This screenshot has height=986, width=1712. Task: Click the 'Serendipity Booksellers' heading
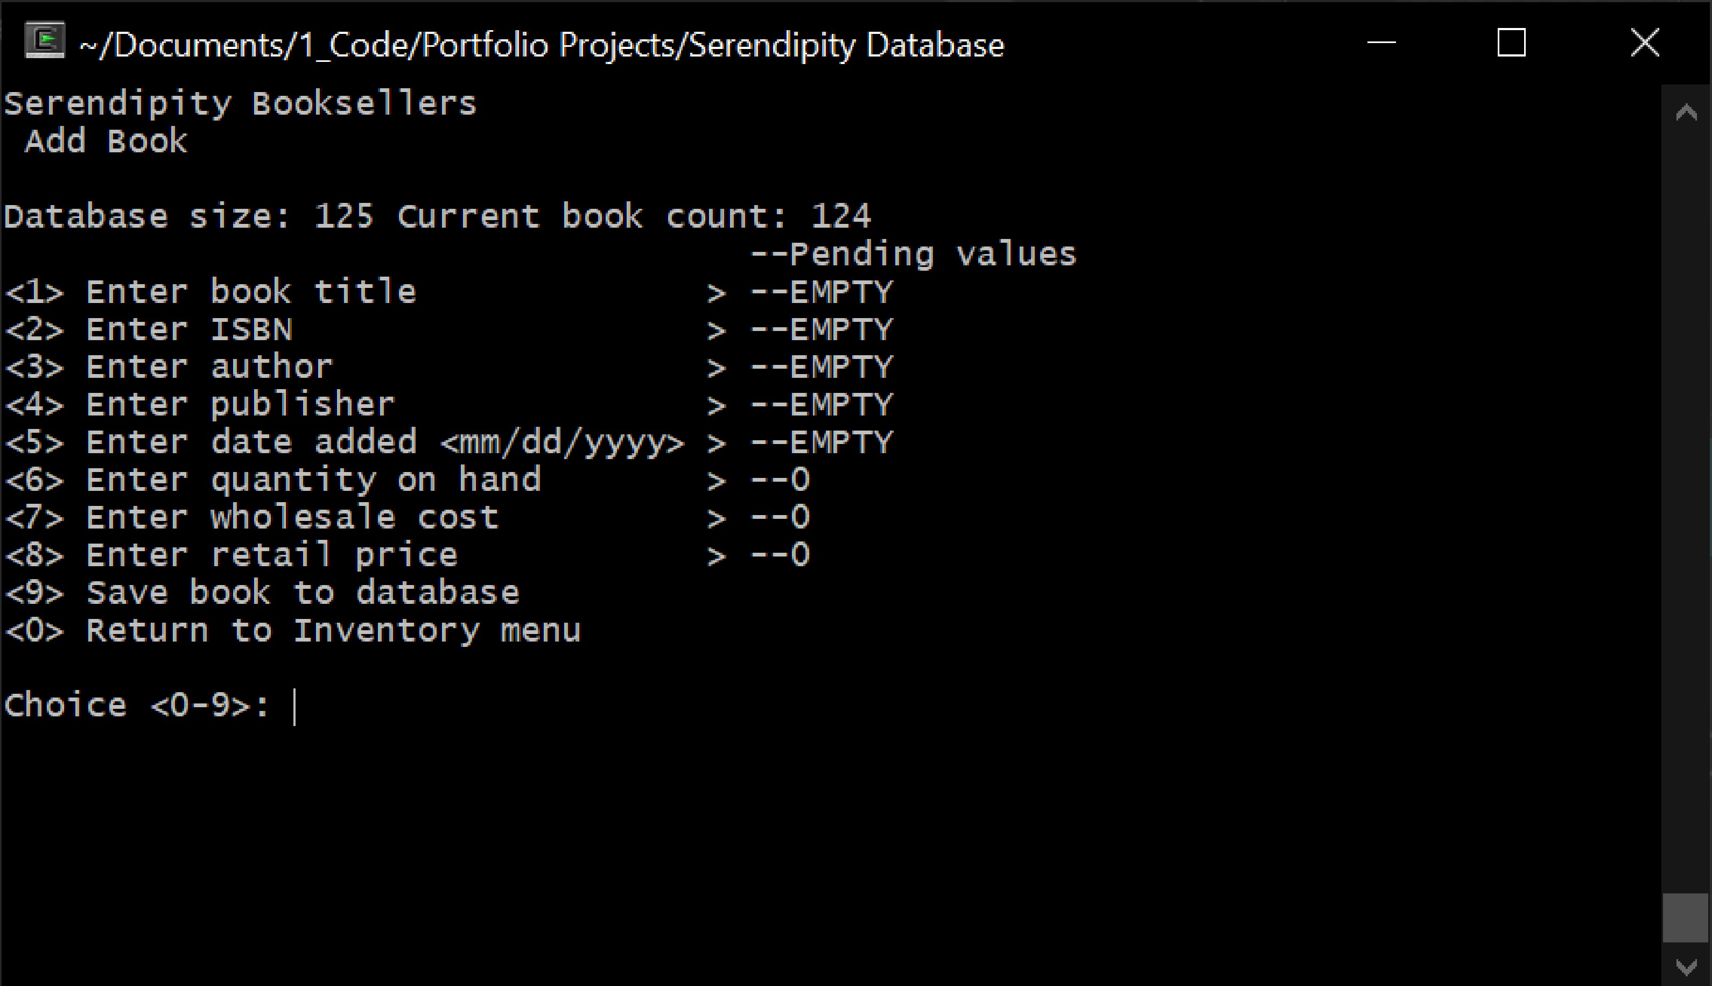[241, 104]
